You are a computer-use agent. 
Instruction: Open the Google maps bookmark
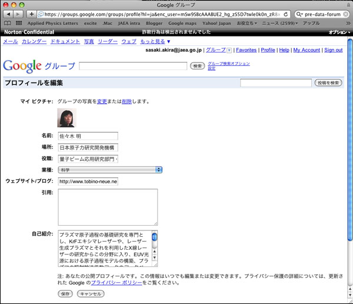(182, 23)
